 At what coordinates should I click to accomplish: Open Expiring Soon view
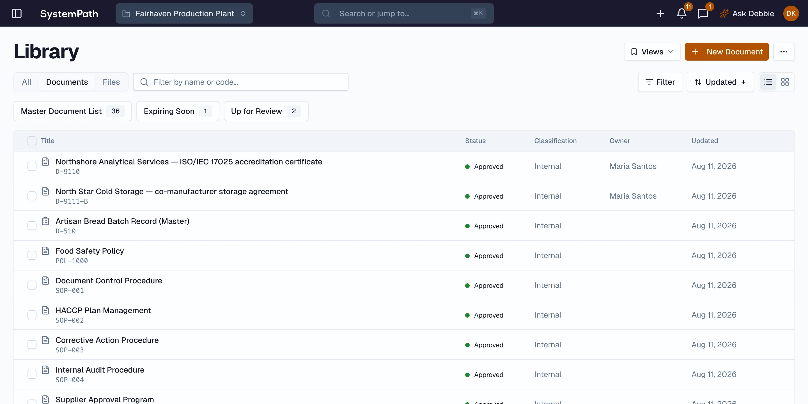178,111
